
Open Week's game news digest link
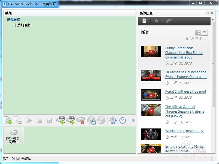coord(184,131)
